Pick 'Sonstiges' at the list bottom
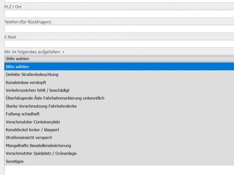Screen dimensions: 234x175 pos(15,161)
